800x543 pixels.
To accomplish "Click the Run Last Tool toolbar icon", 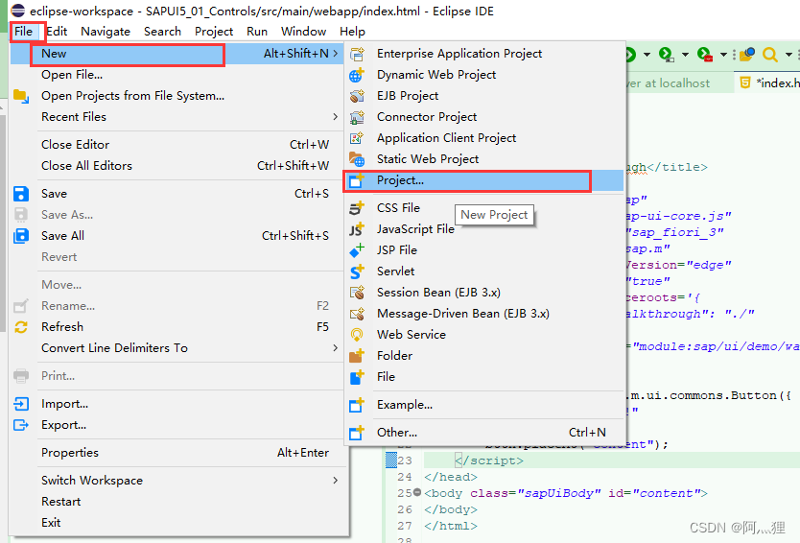I will point(667,54).
